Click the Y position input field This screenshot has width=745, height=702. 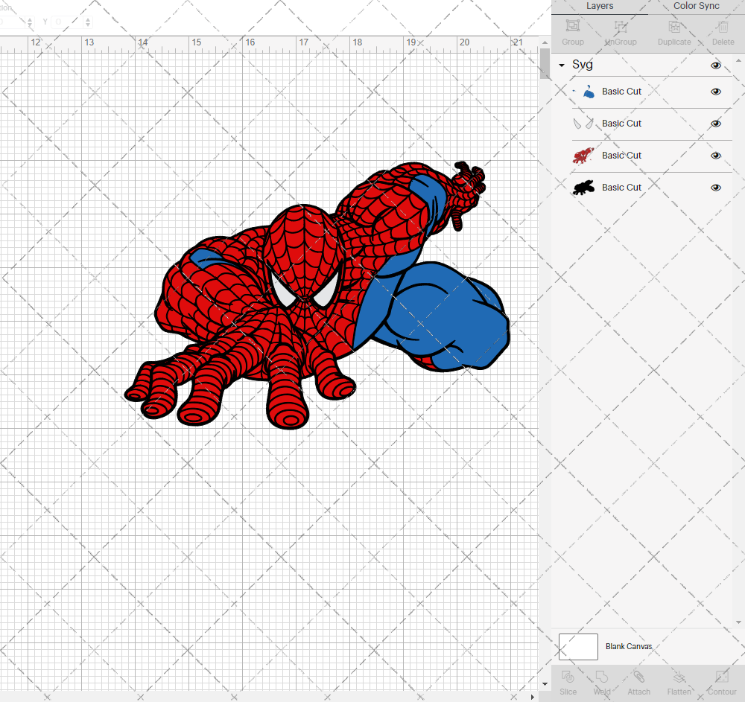68,22
